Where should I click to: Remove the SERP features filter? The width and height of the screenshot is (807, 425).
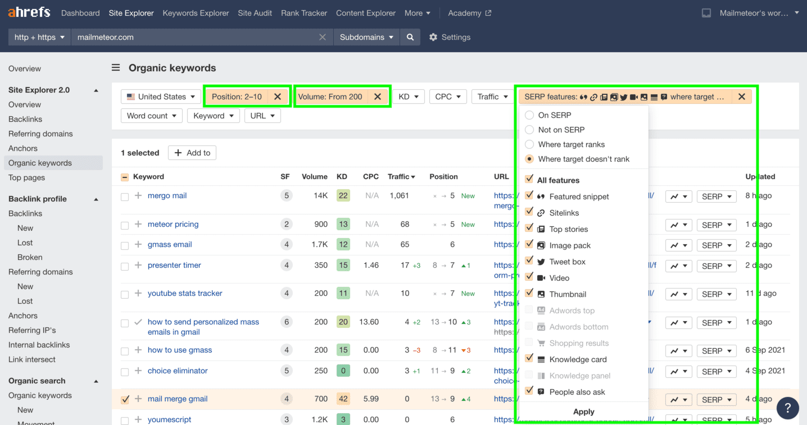pos(742,97)
